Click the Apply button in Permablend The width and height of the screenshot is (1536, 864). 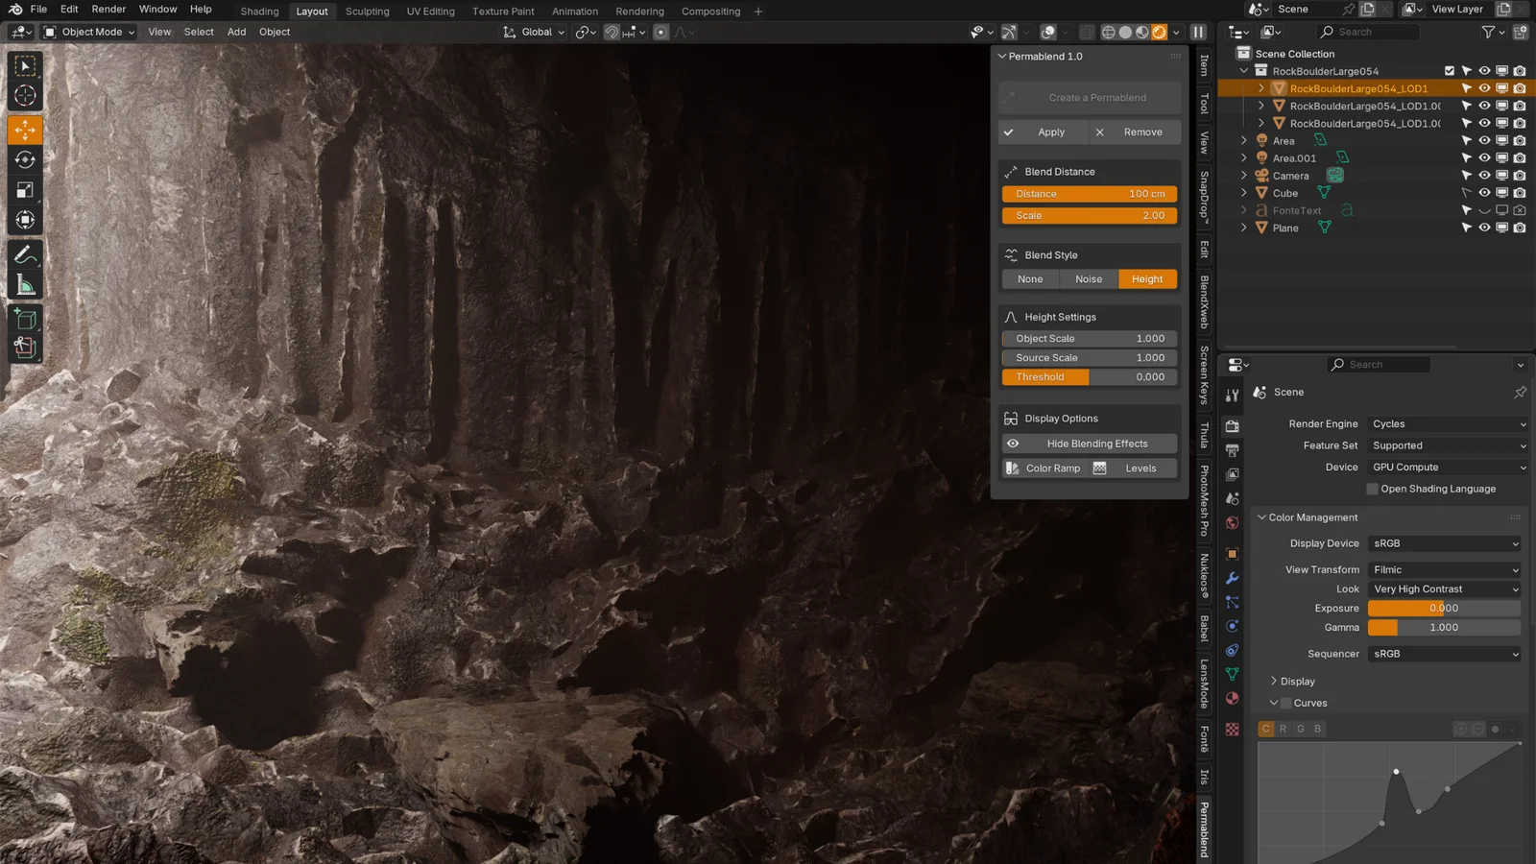1042,132
